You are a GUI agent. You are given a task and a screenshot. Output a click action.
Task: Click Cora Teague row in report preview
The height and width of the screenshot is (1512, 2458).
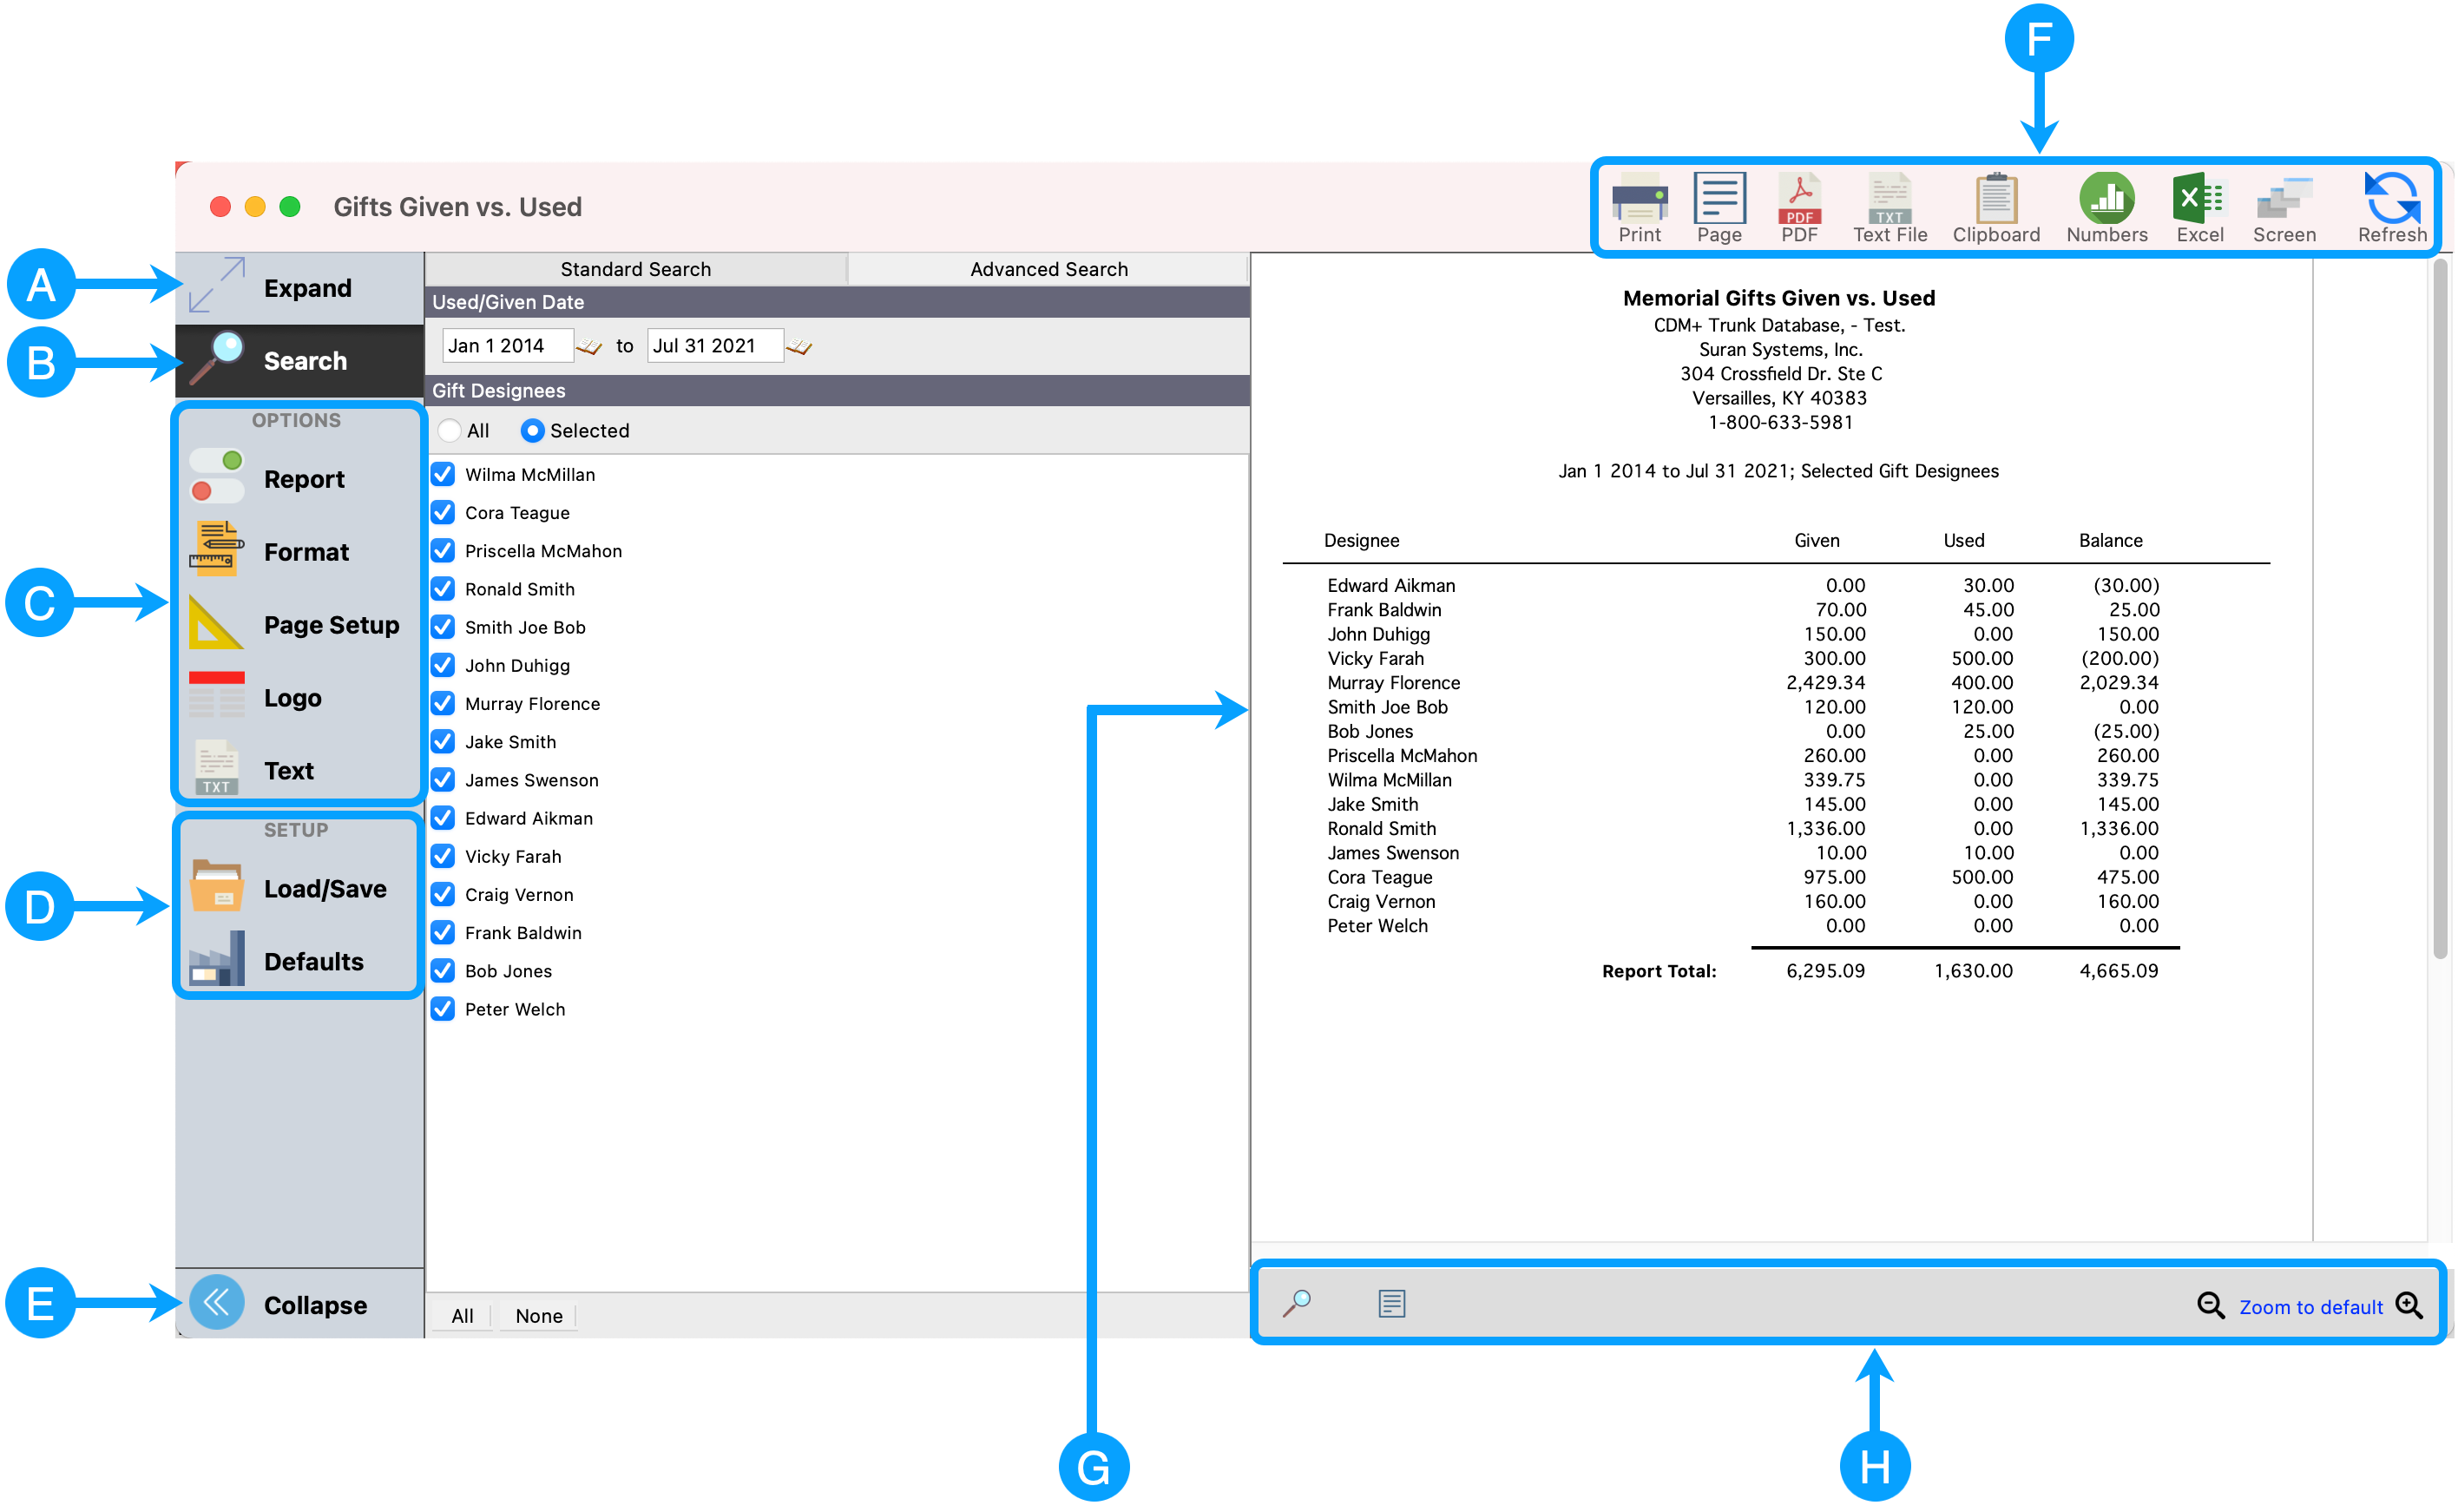click(1743, 877)
